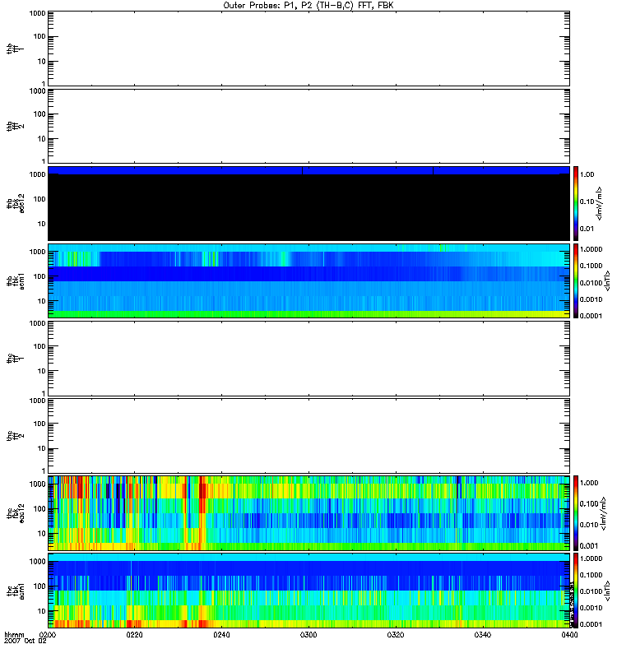The width and height of the screenshot is (617, 658).
Task: Click the 1 tick label of thc fff 1 panel
Action: click(44, 394)
